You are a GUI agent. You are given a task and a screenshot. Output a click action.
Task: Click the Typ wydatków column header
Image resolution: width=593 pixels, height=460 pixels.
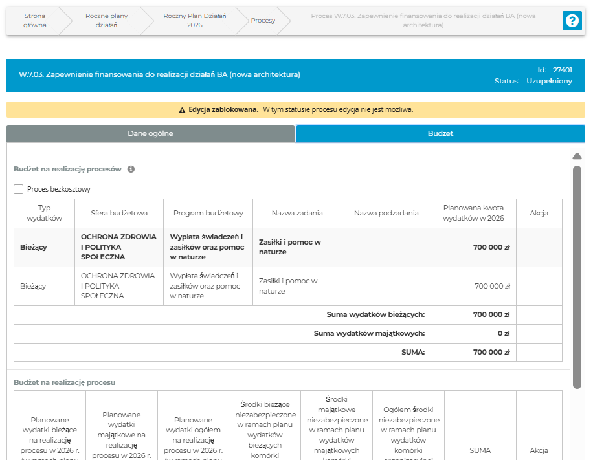(x=44, y=213)
